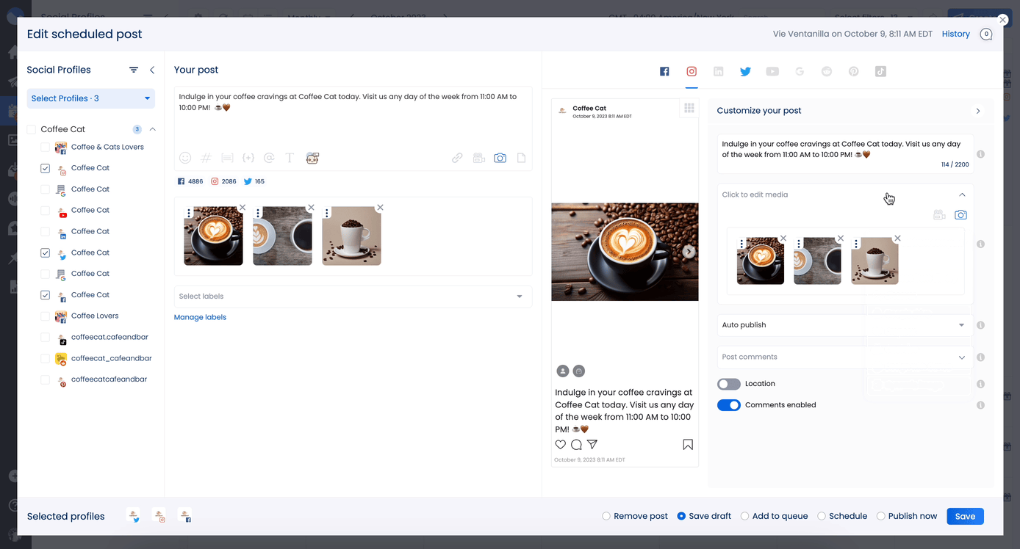
Task: Open the Manage labels link
Action: tap(200, 317)
